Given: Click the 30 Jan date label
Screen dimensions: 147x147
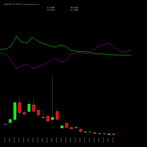Looking at the screenshot, I should 47,140.
